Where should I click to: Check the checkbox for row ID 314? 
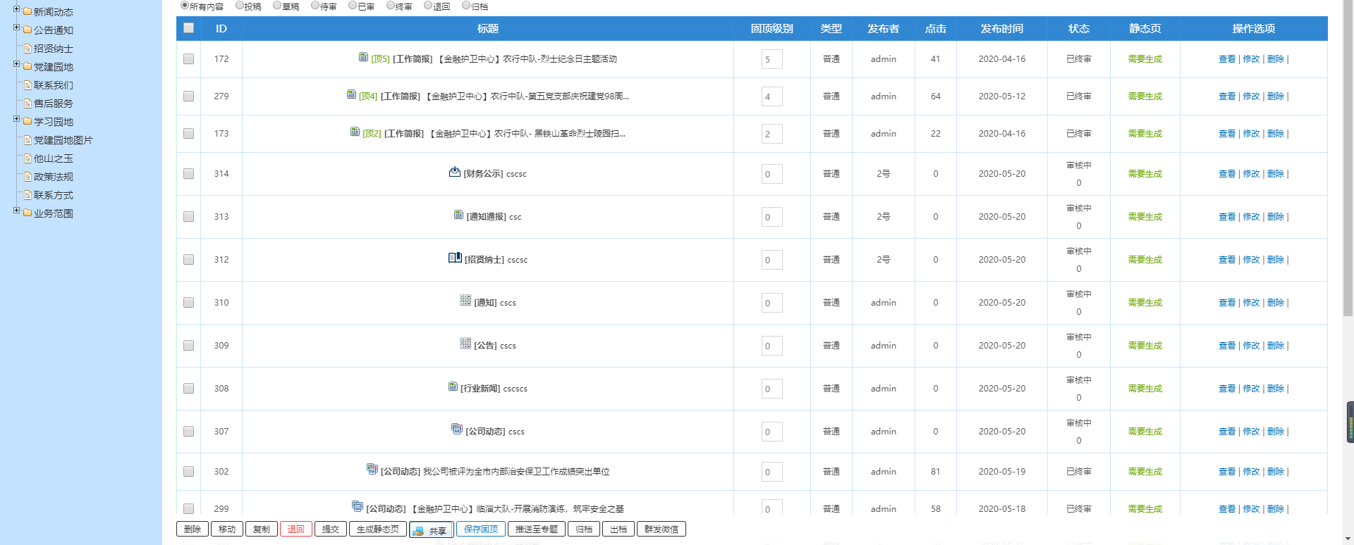click(x=188, y=174)
